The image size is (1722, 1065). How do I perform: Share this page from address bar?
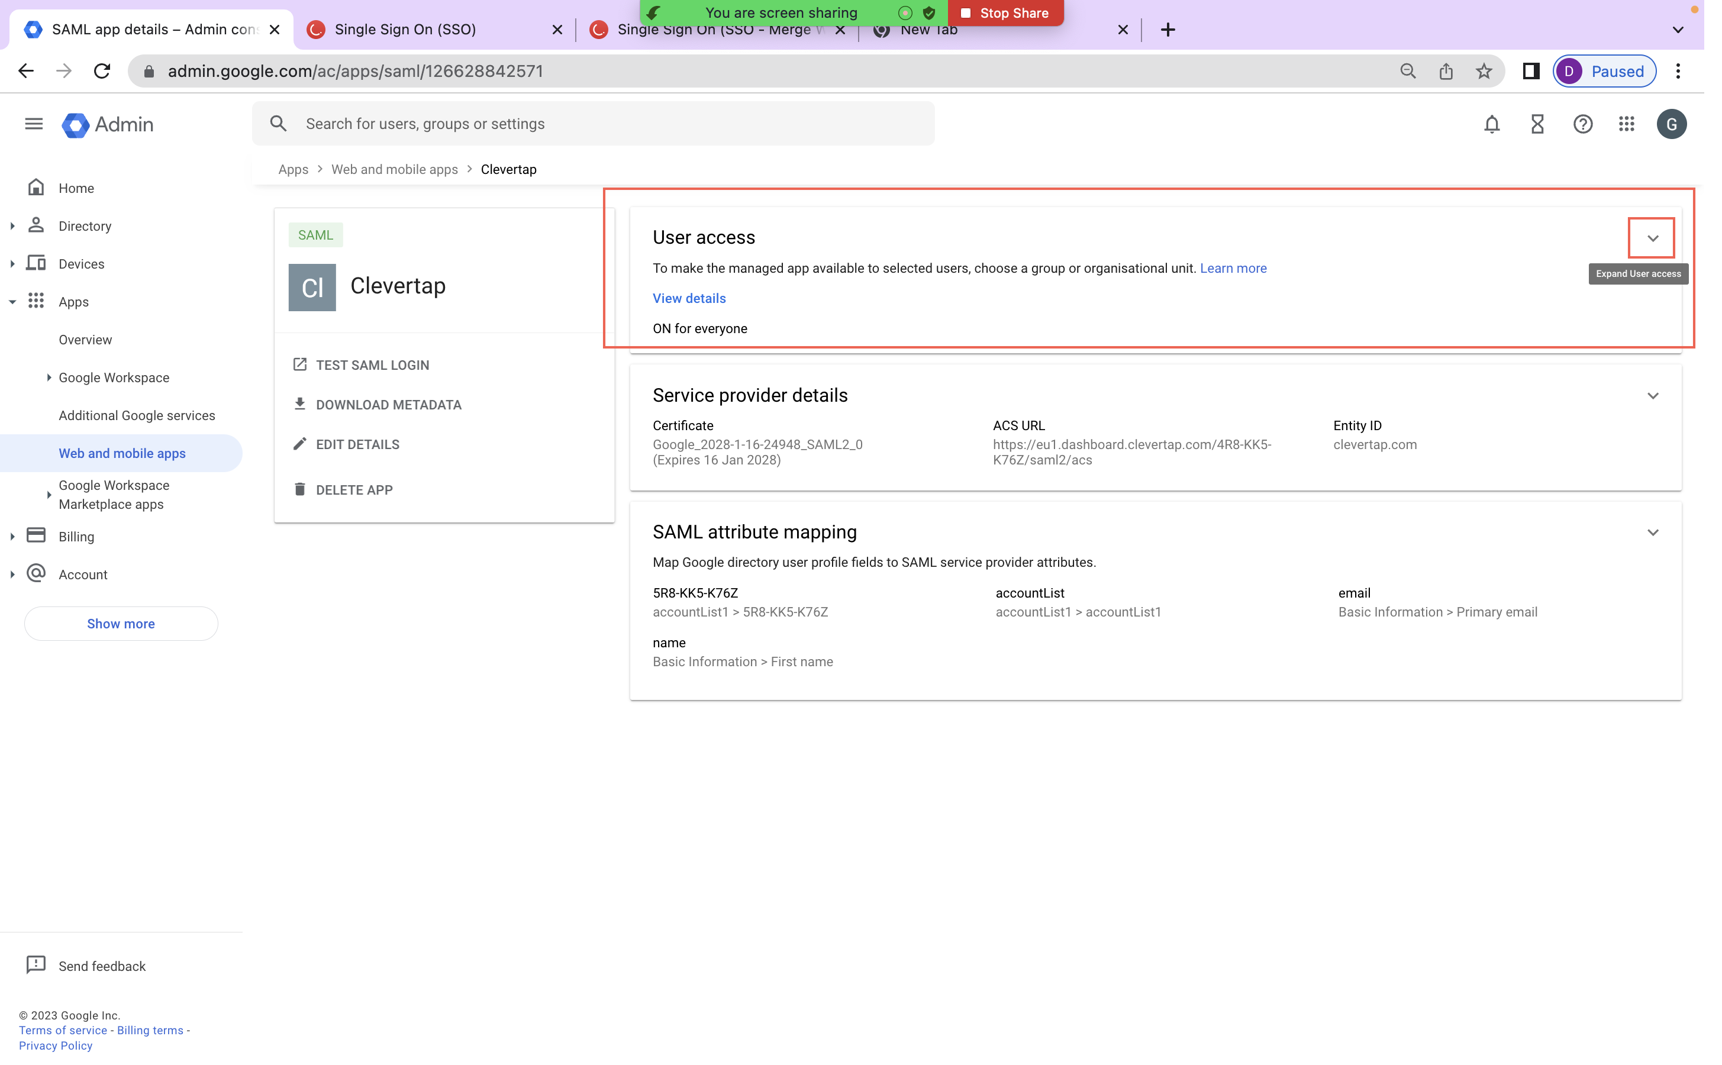pos(1446,71)
